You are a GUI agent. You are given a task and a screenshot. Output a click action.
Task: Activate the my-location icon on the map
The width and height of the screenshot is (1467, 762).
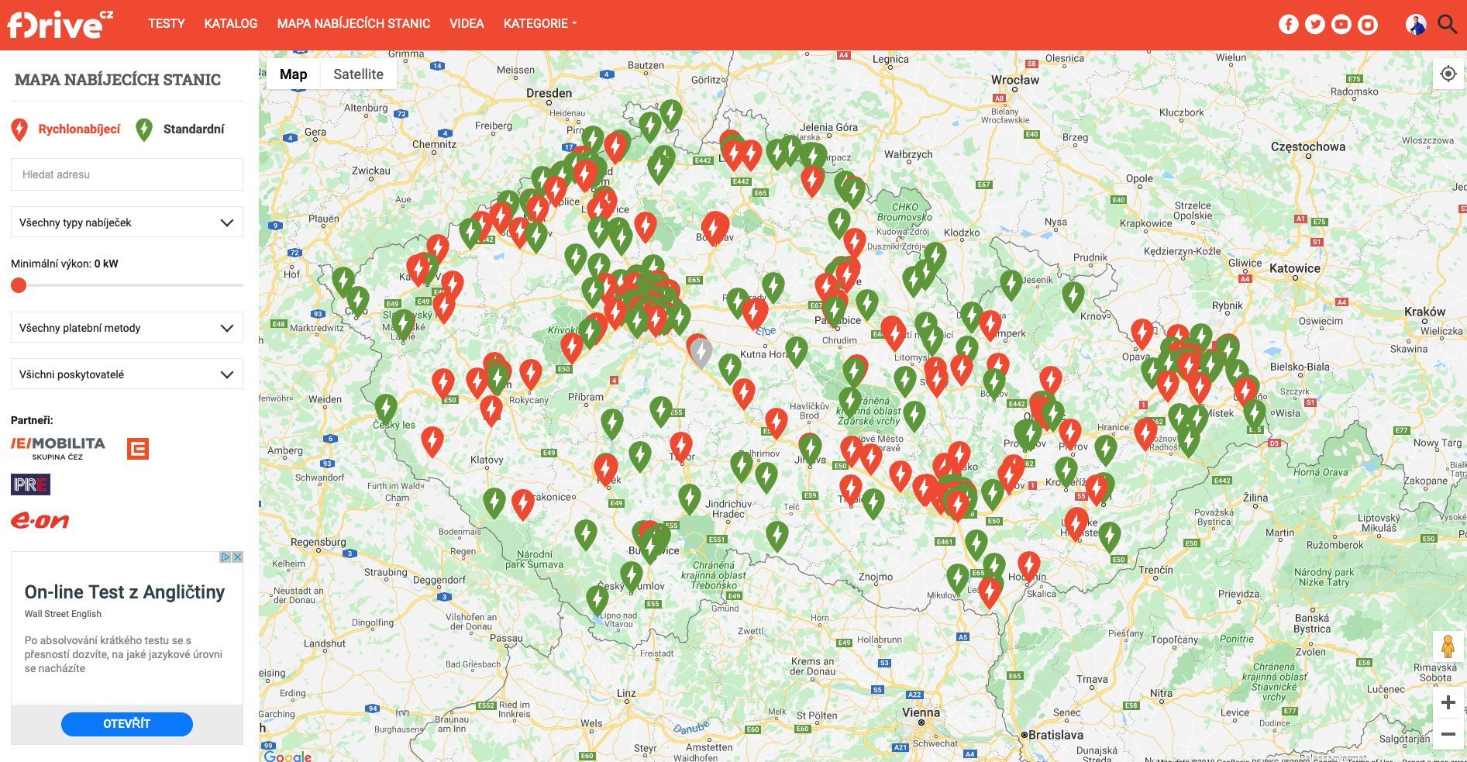(x=1448, y=74)
